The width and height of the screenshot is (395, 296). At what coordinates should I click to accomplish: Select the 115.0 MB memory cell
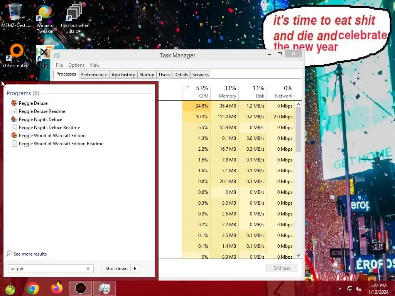point(225,116)
